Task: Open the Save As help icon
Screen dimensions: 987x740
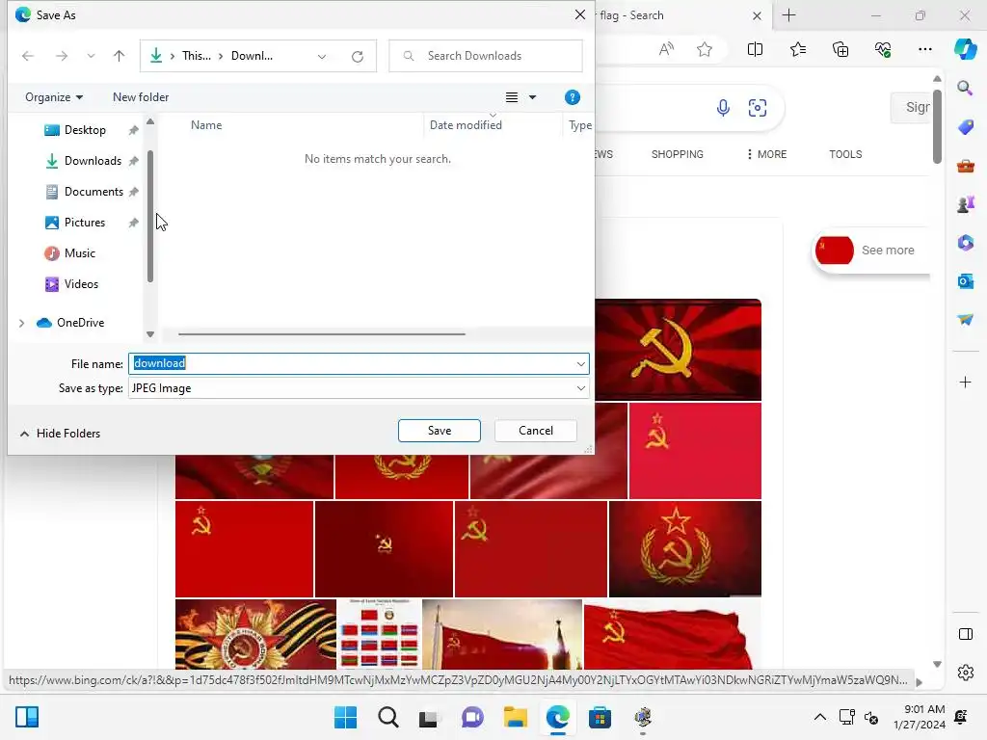Action: click(x=572, y=97)
